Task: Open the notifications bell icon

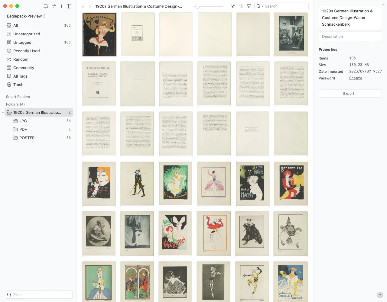Action: (x=46, y=6)
